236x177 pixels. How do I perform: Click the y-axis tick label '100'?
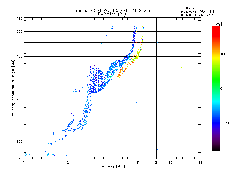(20, 142)
